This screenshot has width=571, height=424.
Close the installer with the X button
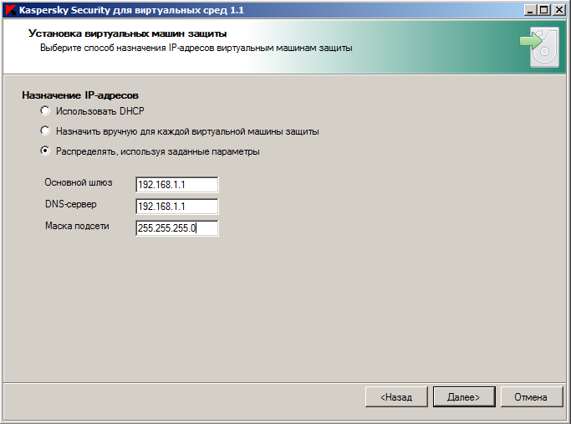tap(558, 10)
